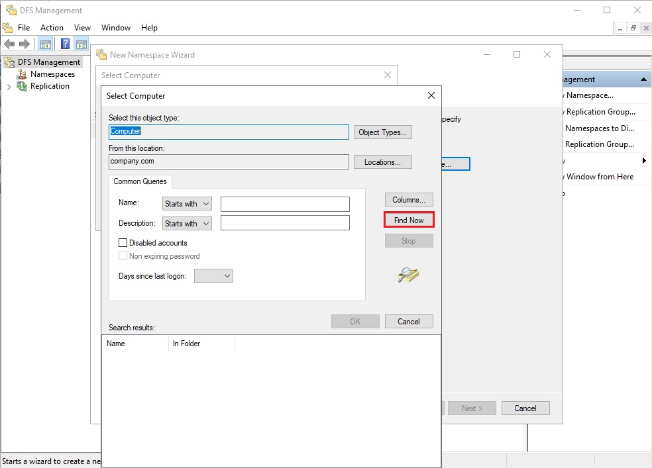The image size is (652, 468).
Task: Collapse the action pane with the up arrow
Action: point(643,78)
